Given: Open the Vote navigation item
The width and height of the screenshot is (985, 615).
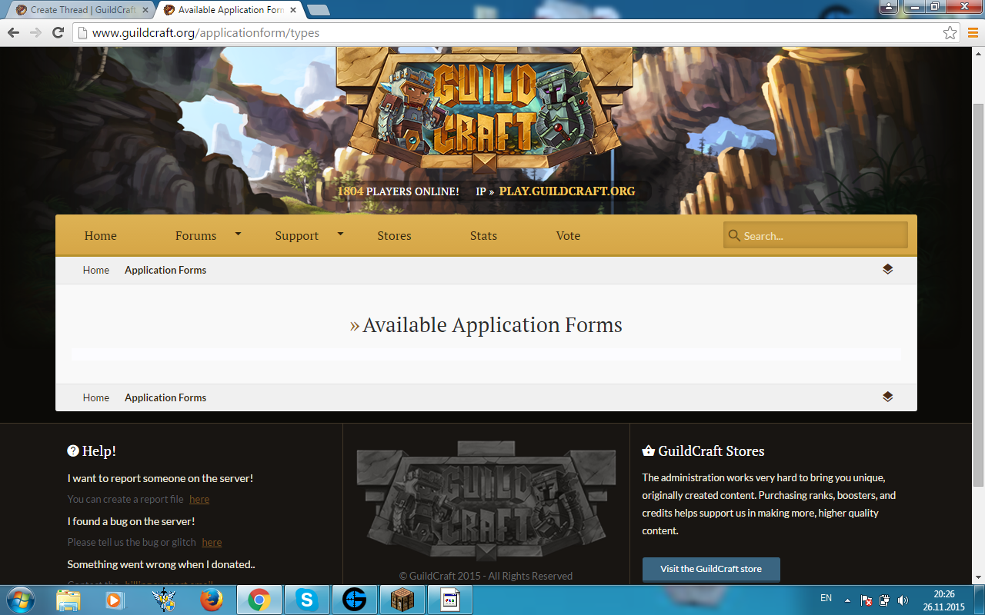Looking at the screenshot, I should click(568, 235).
